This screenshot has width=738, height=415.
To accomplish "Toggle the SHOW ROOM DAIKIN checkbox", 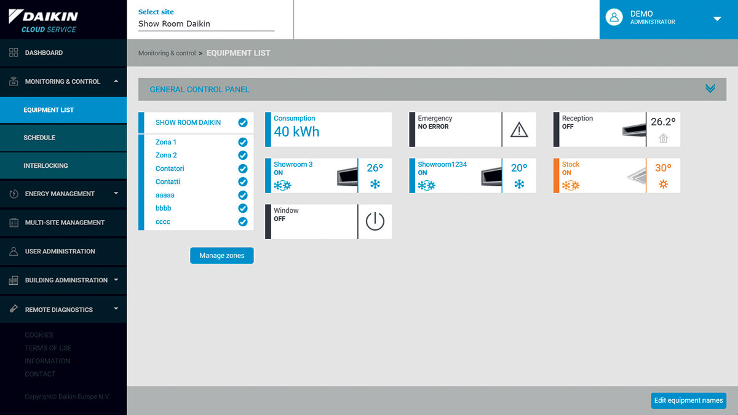I will click(242, 122).
